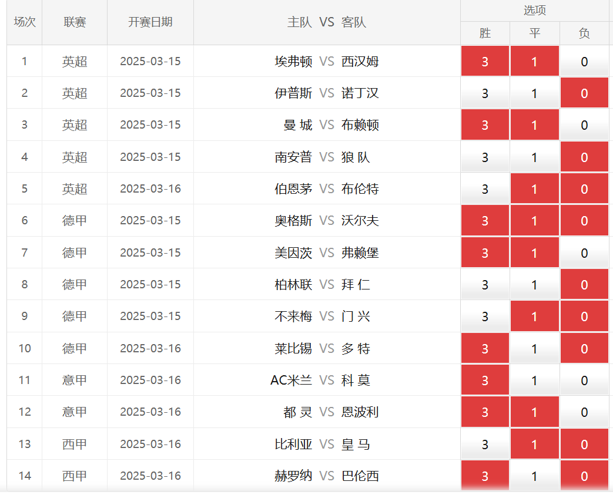613x495 pixels.
Task: Select win option 3 for 不来梅 VS 门兴
Action: tap(485, 316)
